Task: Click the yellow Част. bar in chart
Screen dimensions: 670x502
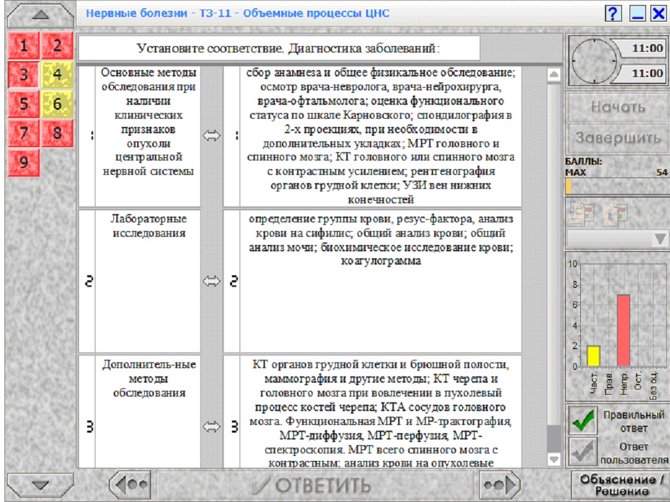Action: pyautogui.click(x=593, y=356)
